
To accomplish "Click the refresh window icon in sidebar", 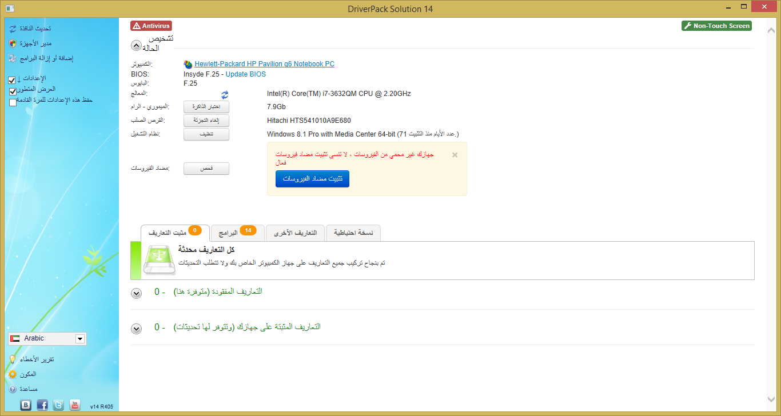I will click(x=13, y=29).
